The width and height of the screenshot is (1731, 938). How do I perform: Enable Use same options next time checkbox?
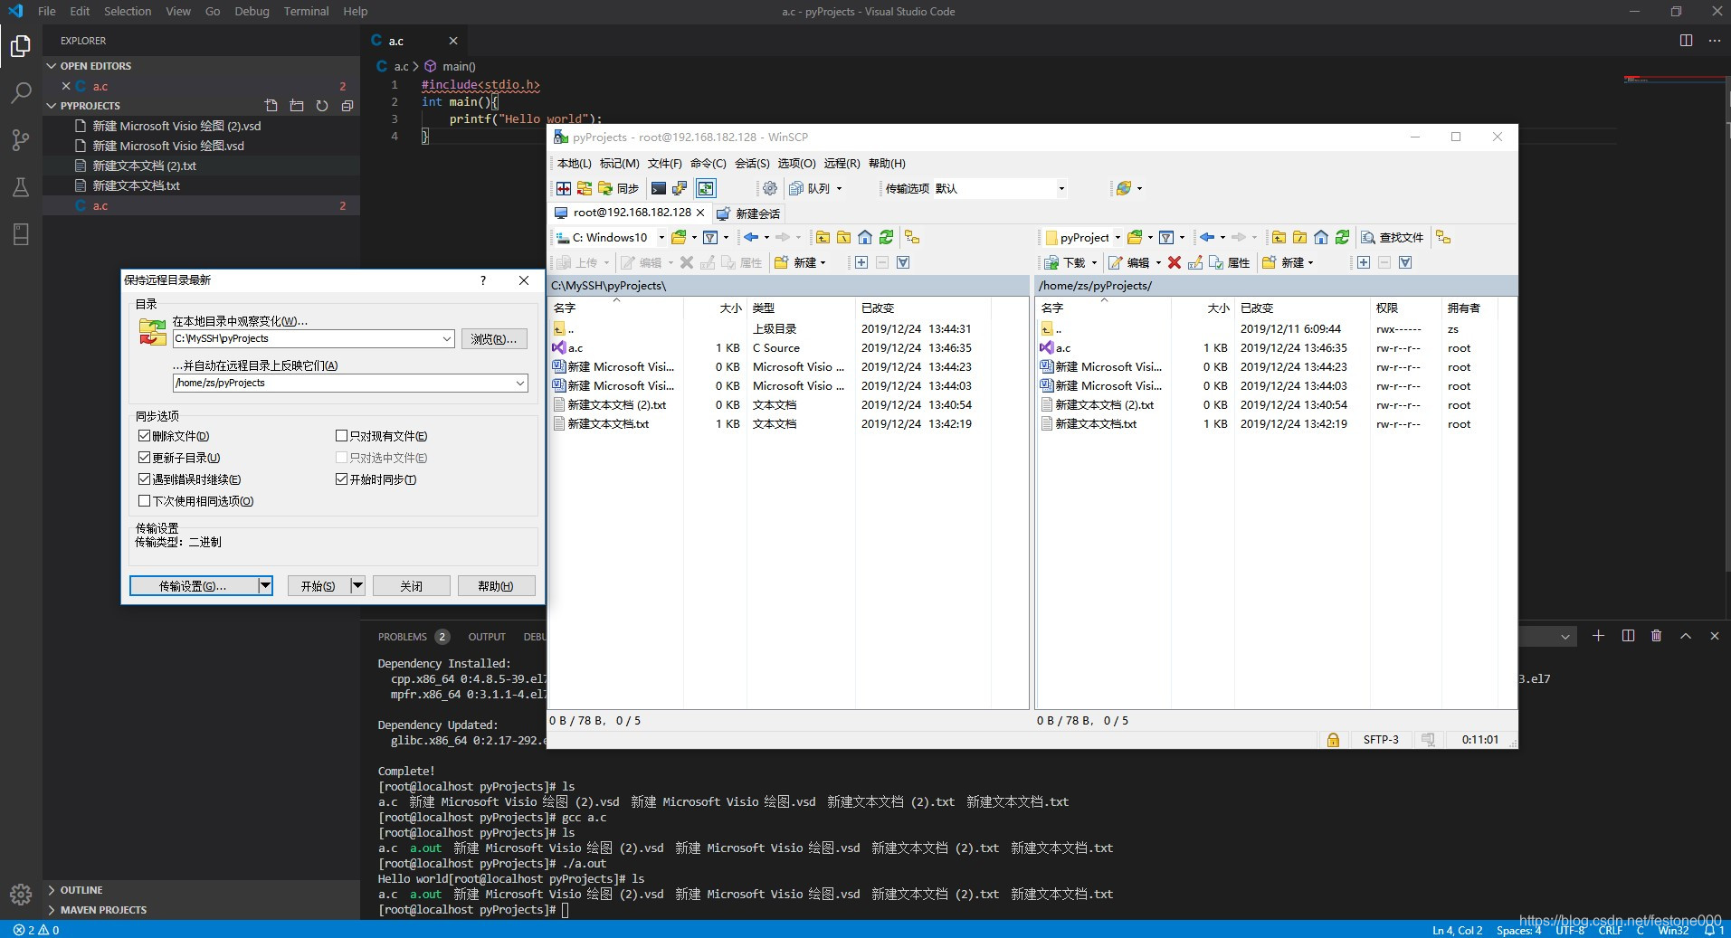(196, 501)
